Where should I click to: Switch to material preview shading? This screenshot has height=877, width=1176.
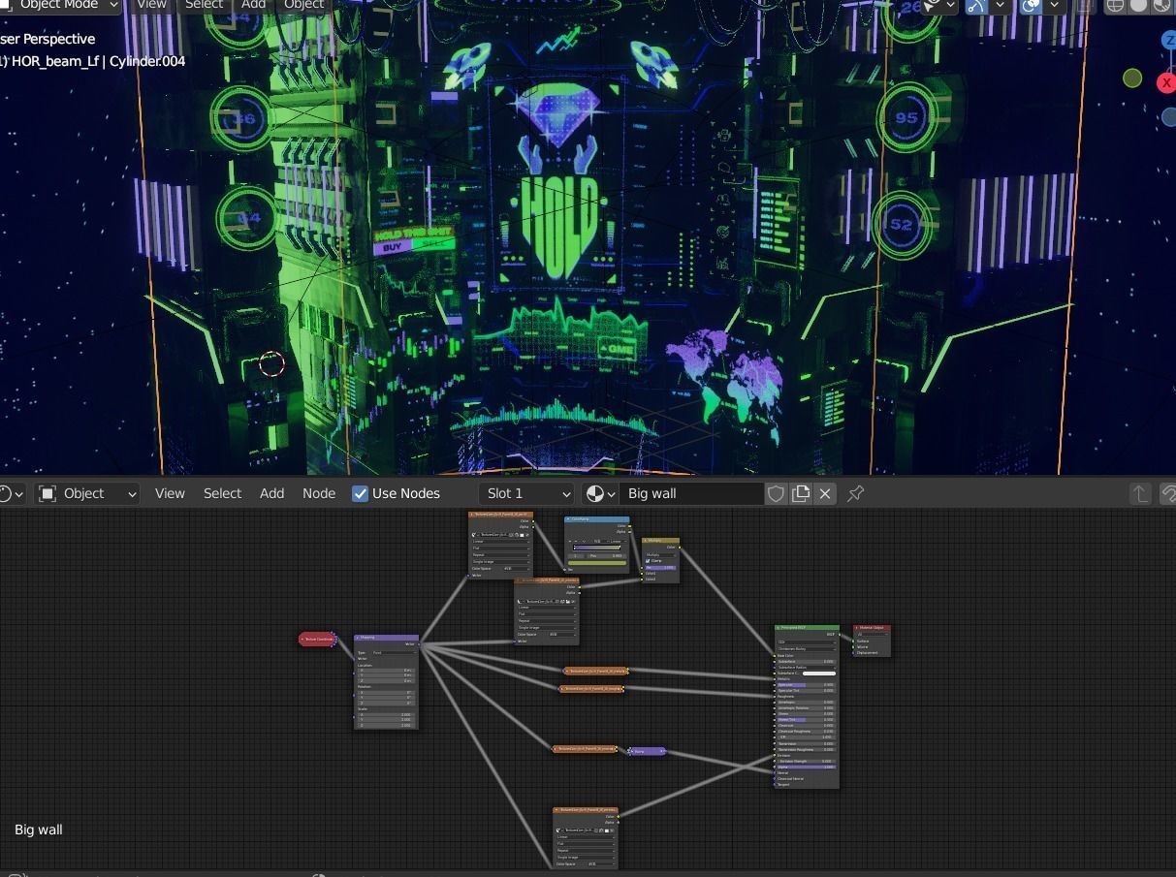click(x=1161, y=6)
